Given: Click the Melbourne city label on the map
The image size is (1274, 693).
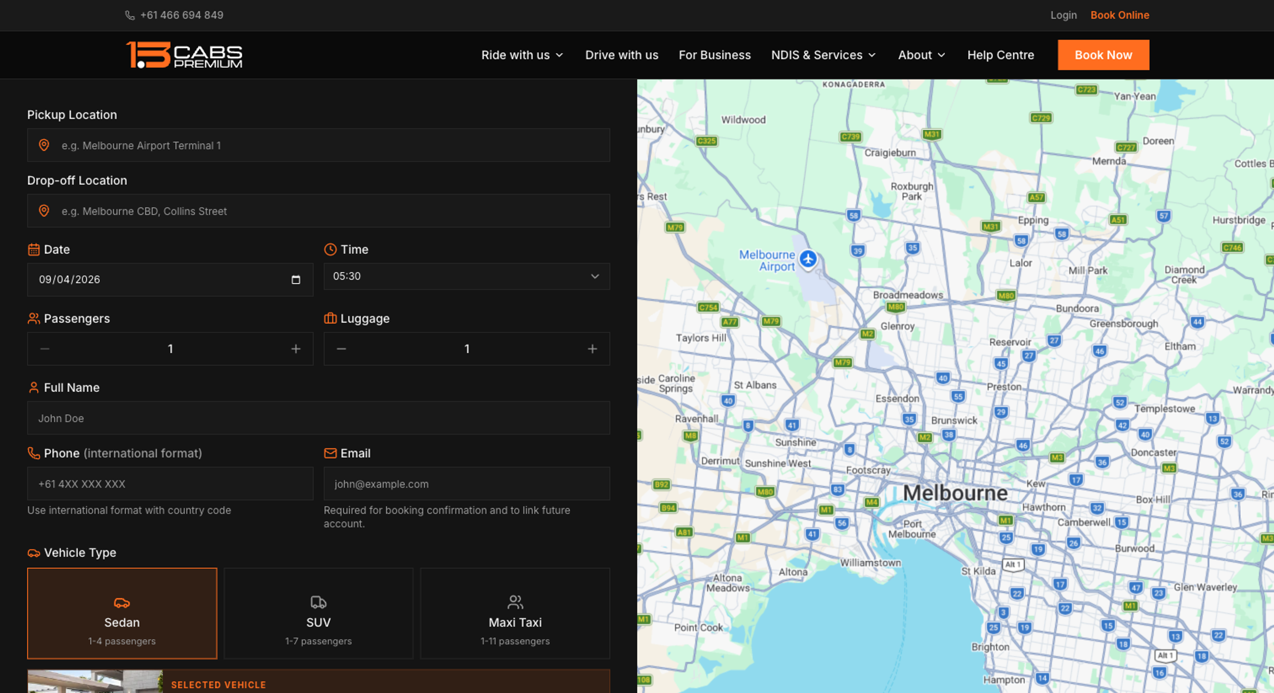Looking at the screenshot, I should point(955,493).
